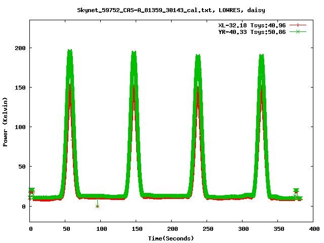Click the fourth peak near 327 seconds

(262, 55)
